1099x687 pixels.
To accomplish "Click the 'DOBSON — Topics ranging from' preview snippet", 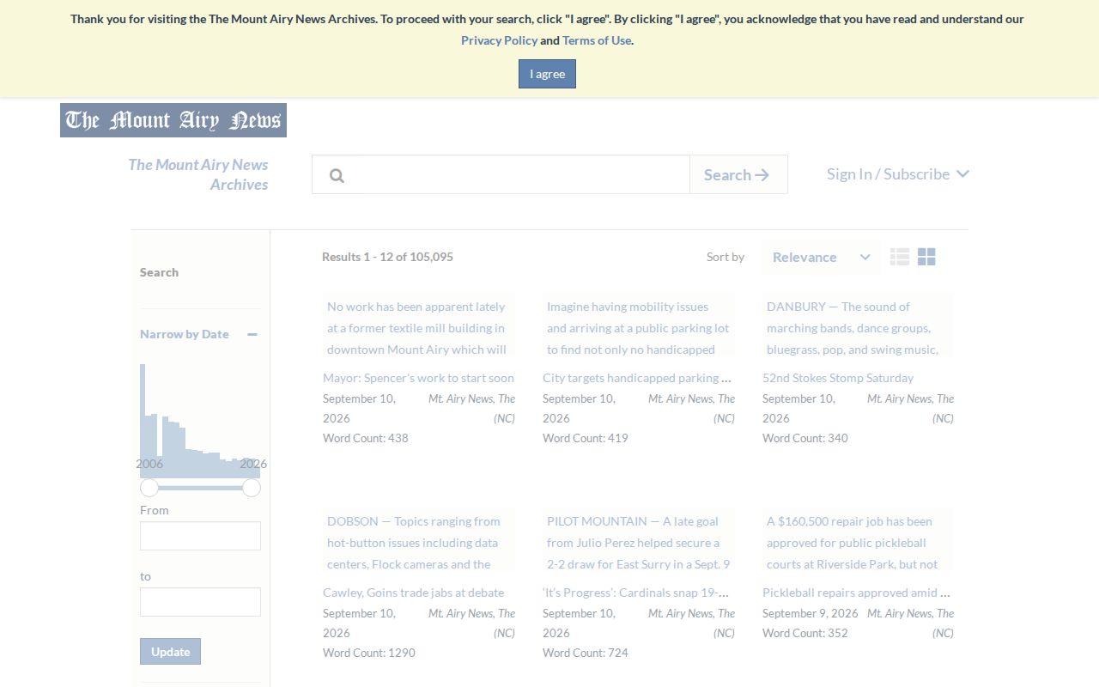I will pyautogui.click(x=419, y=539).
